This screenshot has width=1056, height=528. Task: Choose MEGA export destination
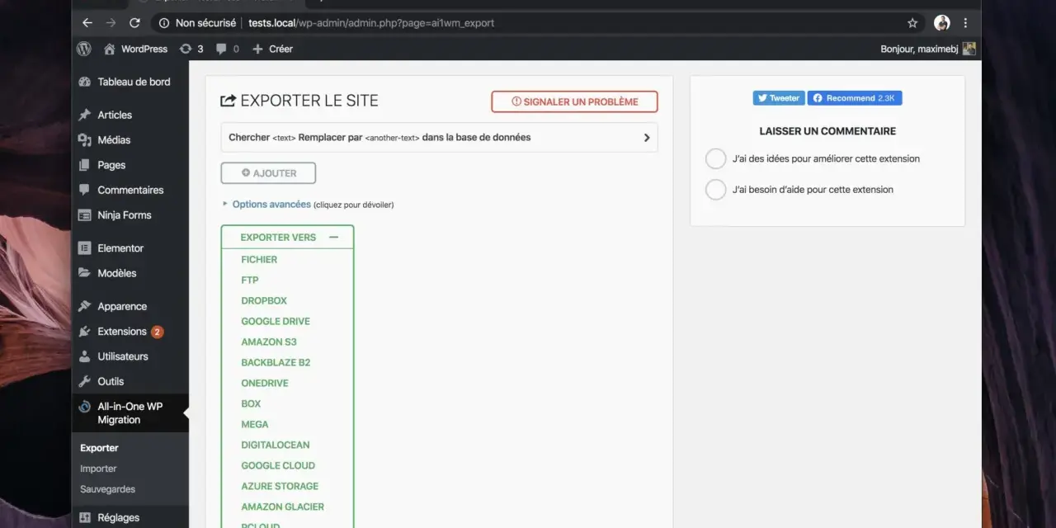coord(255,425)
